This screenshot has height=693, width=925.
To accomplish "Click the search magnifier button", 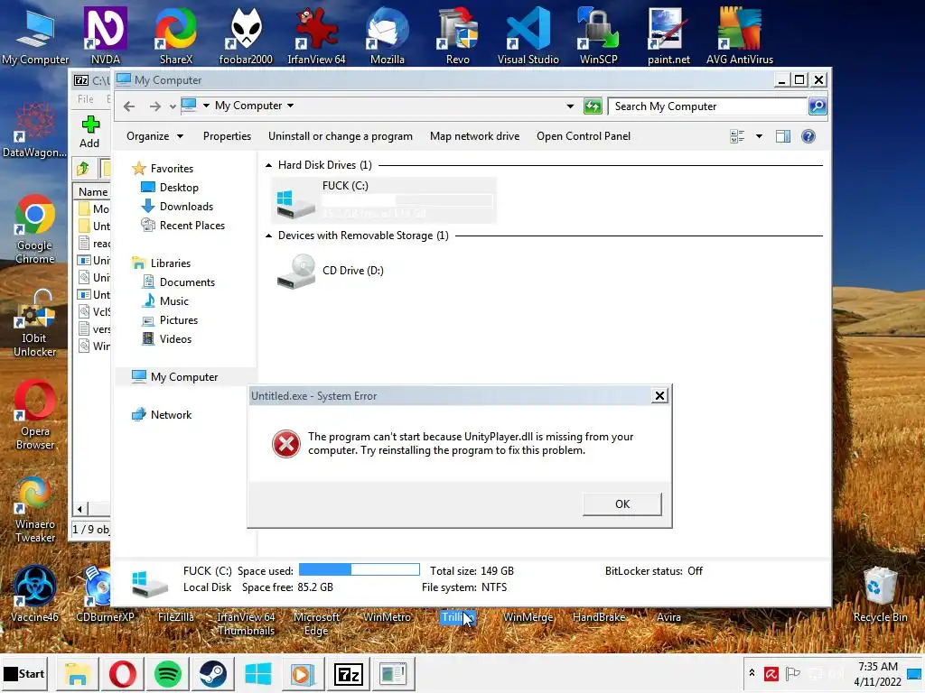I will (x=817, y=106).
